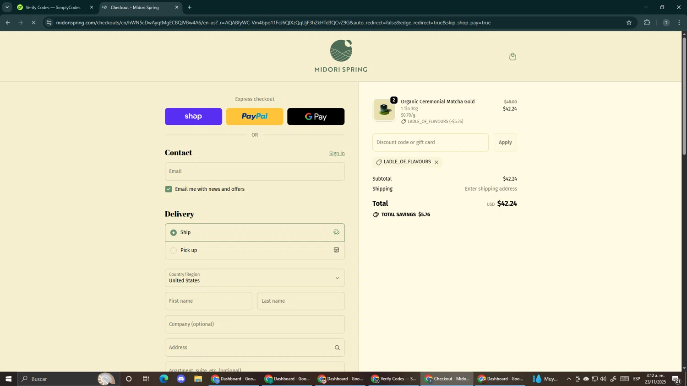Click the store icon in Pick up row
Viewport: 687px width, 386px height.
(336, 250)
